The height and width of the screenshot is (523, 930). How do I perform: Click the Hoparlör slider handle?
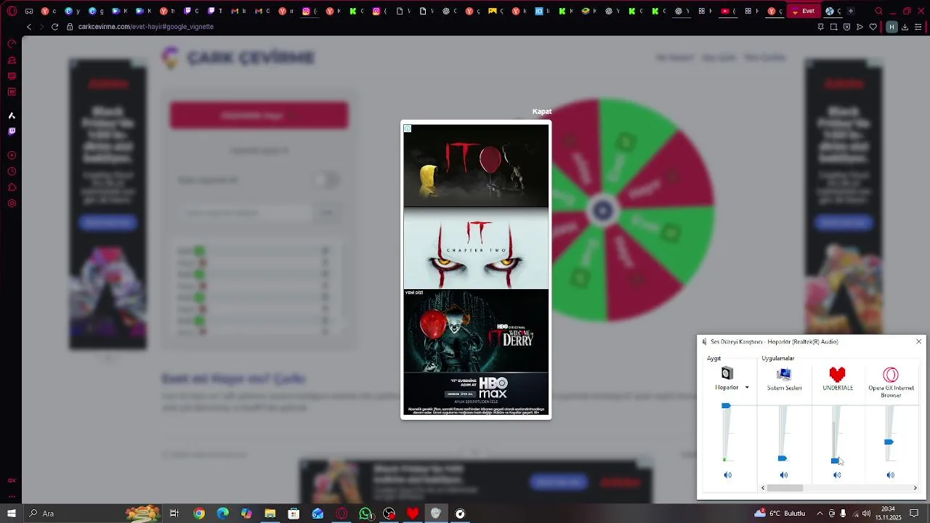726,406
